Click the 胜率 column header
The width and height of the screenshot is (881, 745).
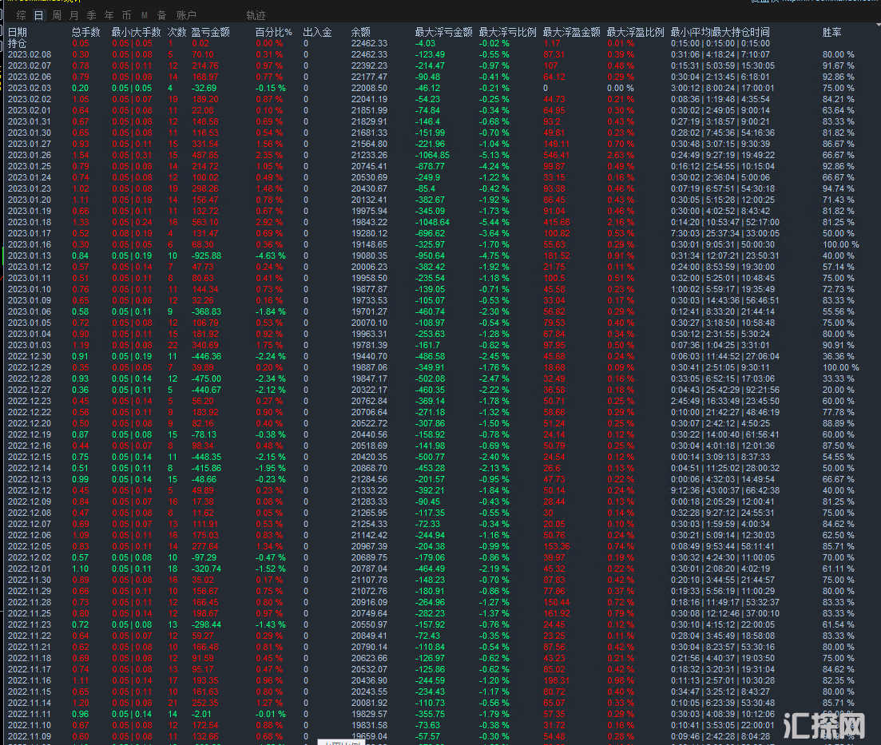(831, 33)
